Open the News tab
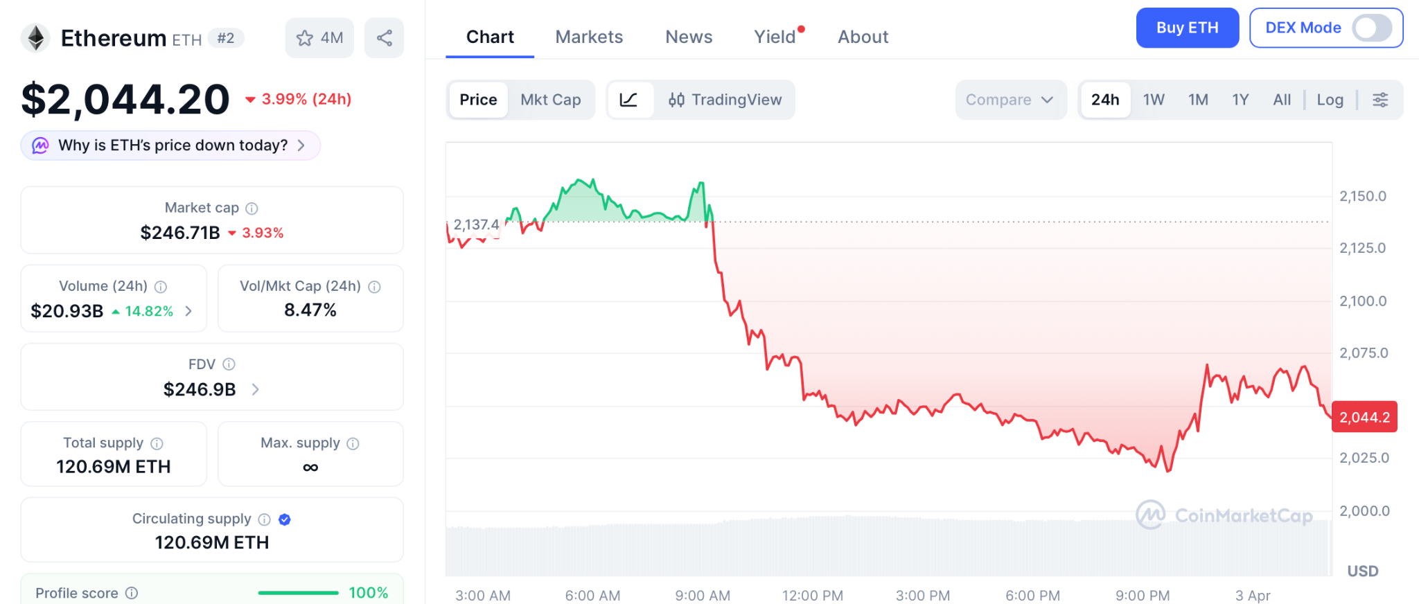The width and height of the screenshot is (1419, 604). [x=689, y=37]
